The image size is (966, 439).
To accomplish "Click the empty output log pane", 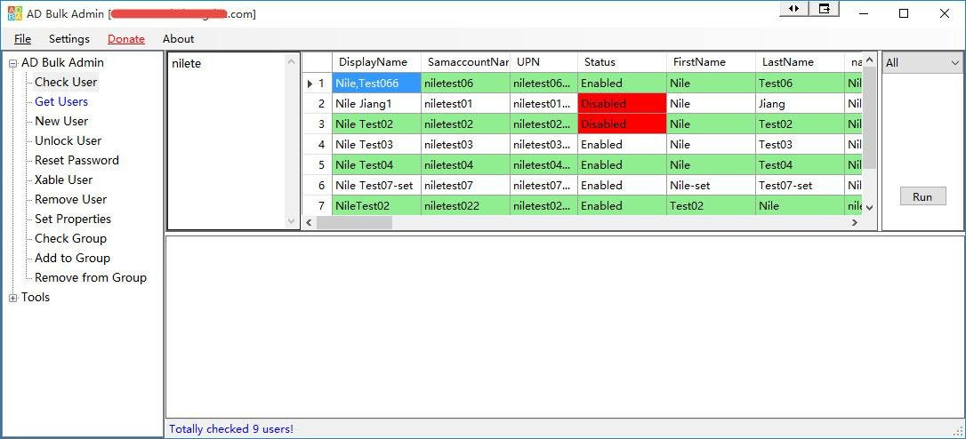I will [x=564, y=327].
